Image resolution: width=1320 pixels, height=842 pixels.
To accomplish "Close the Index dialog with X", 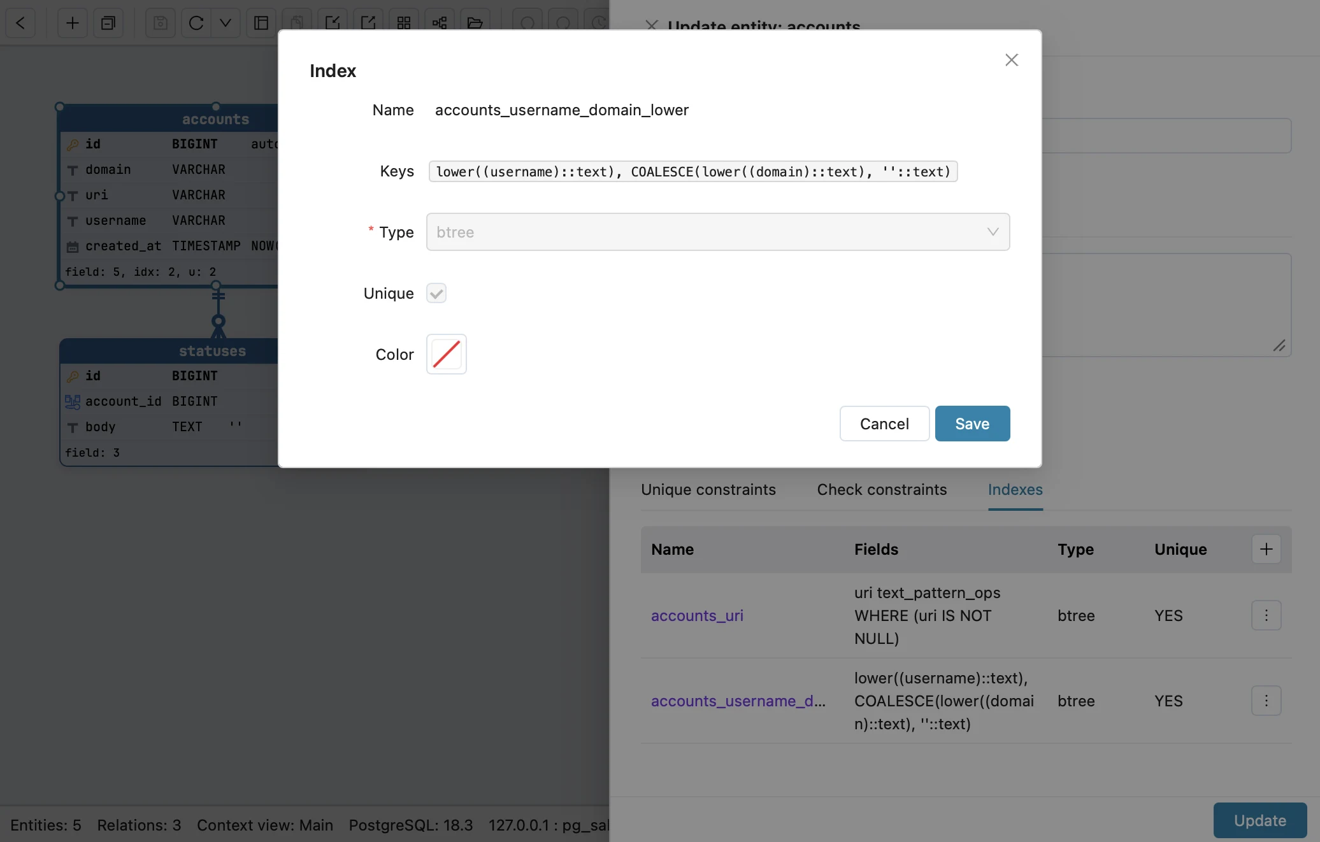I will tap(1012, 60).
